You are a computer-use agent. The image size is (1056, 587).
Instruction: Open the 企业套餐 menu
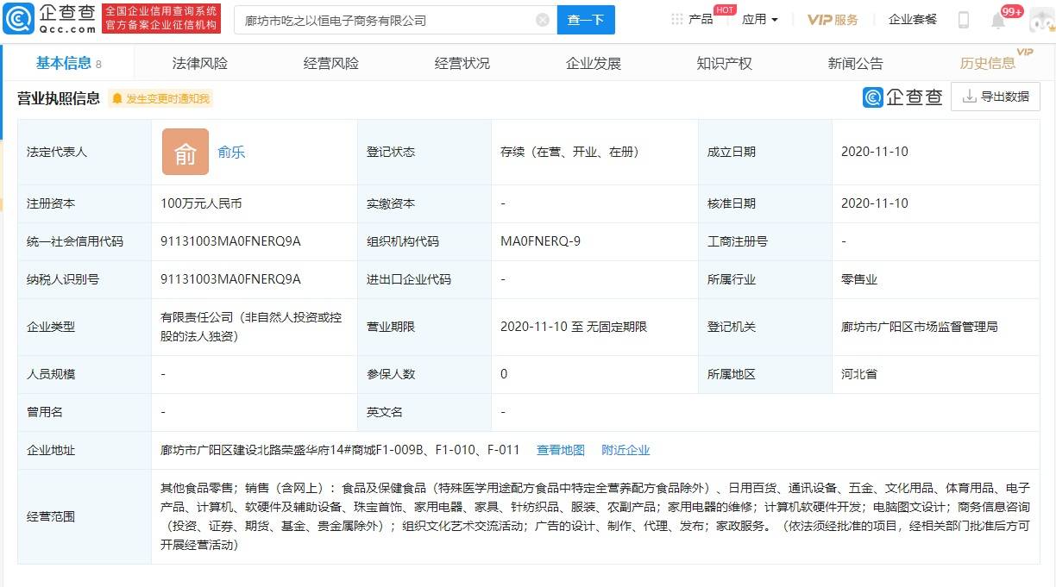[x=912, y=20]
